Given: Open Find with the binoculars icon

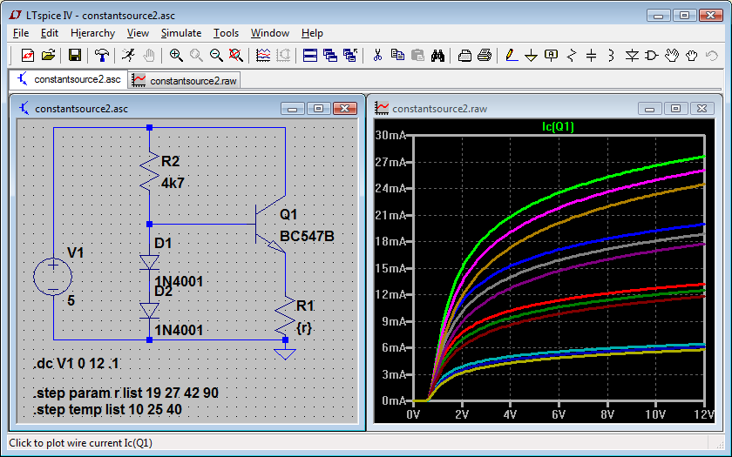Looking at the screenshot, I should click(437, 56).
